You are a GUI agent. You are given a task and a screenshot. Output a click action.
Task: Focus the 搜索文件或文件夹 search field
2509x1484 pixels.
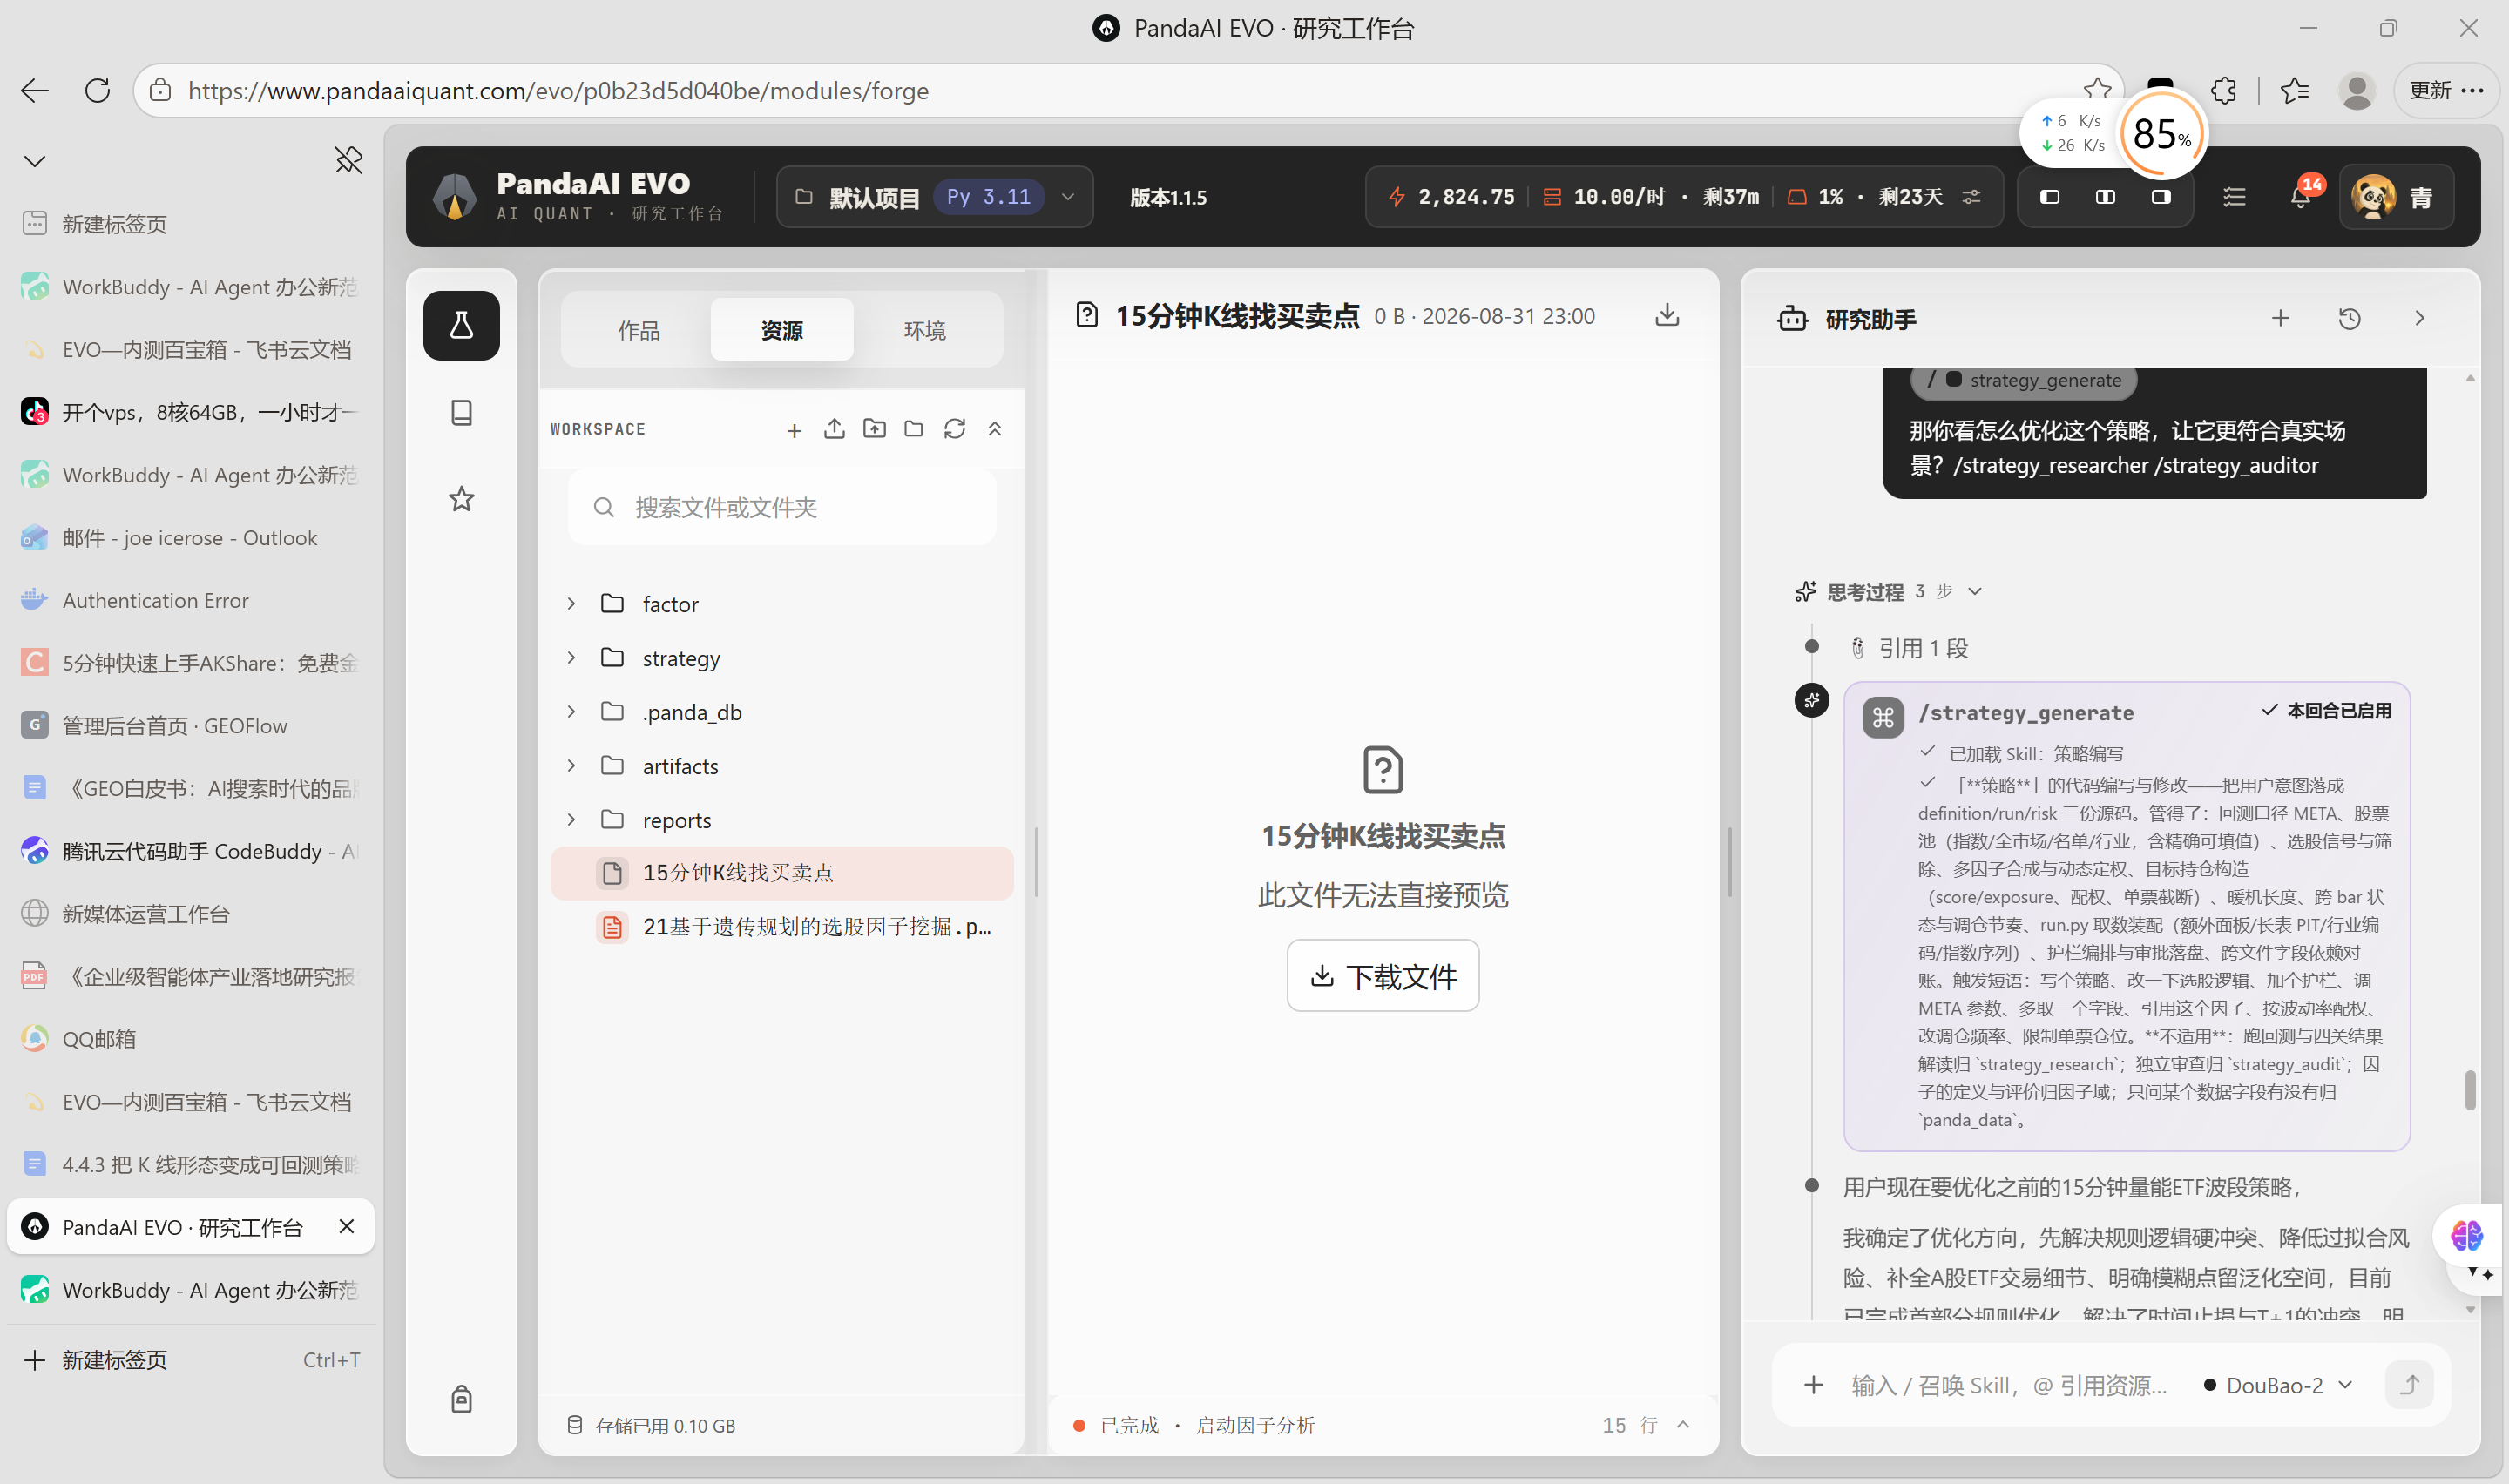[x=781, y=507]
